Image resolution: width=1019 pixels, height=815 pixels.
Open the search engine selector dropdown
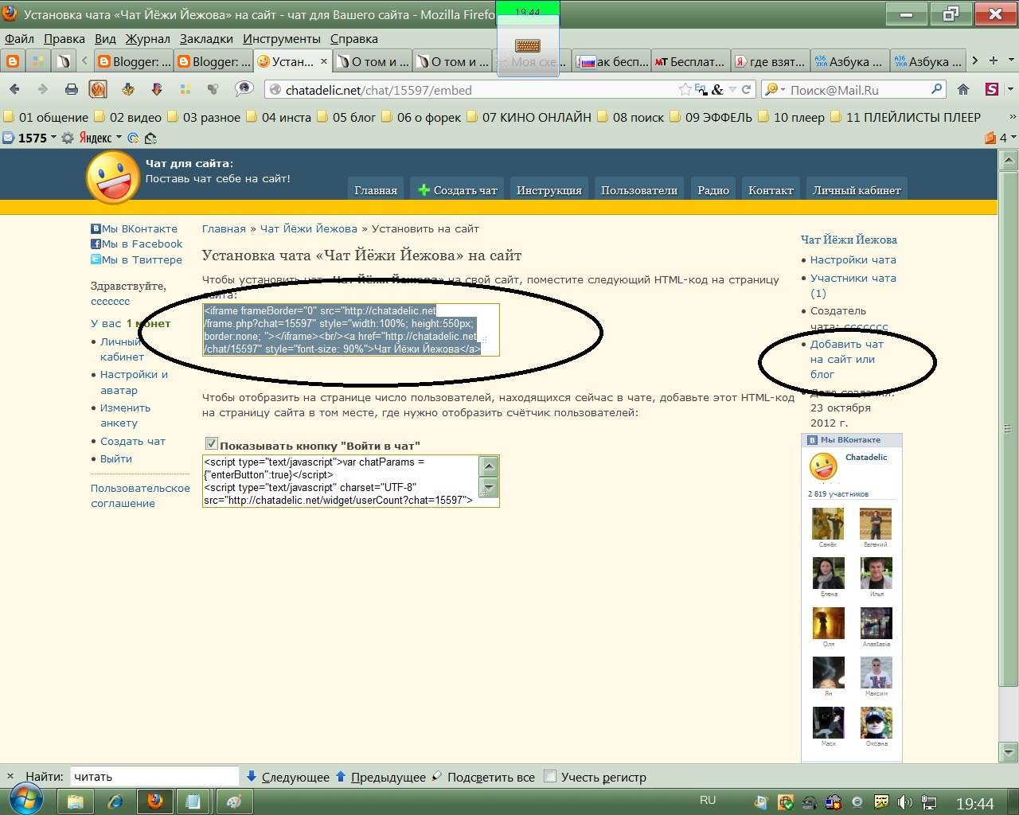pyautogui.click(x=783, y=90)
